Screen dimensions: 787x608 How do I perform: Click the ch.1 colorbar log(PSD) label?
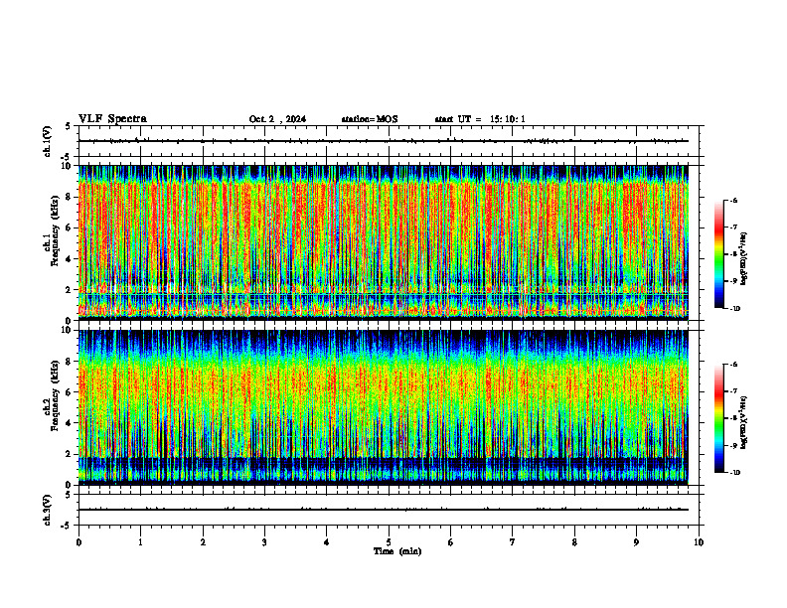tap(744, 259)
